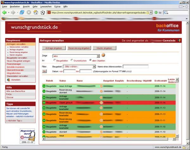Click the browser Forward arrow button

[x=13, y=12]
